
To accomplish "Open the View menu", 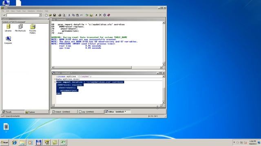I will pos(13,11).
